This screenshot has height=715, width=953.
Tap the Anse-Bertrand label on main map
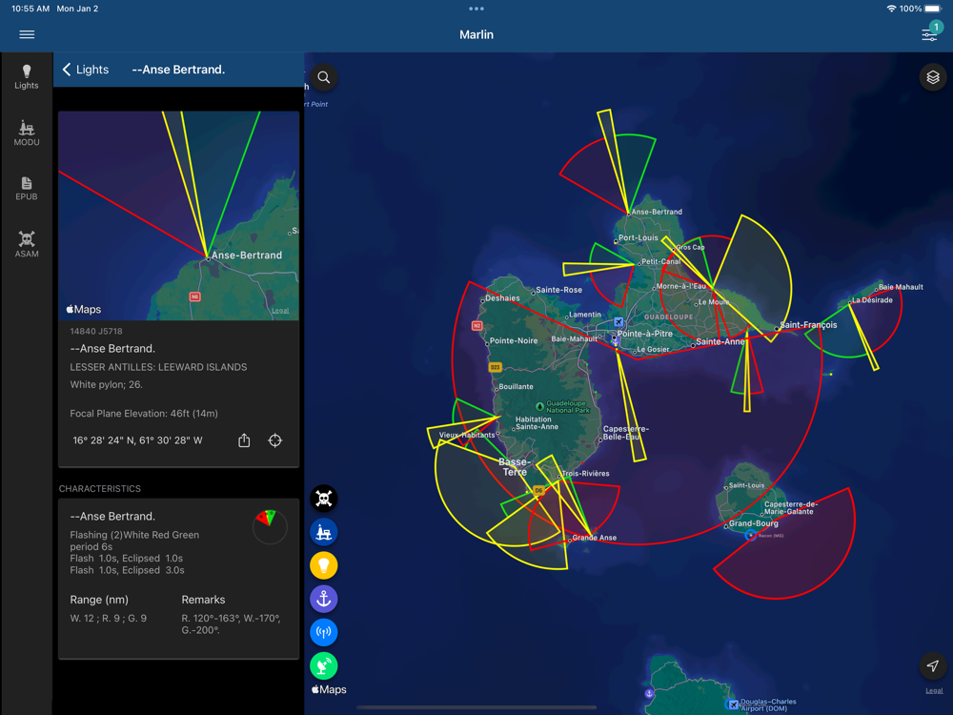pos(657,212)
